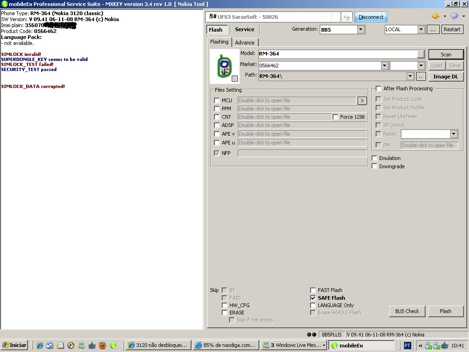Screen dimensions: 469x352
Task: Check LANGUAGE Only option
Action: point(313,305)
